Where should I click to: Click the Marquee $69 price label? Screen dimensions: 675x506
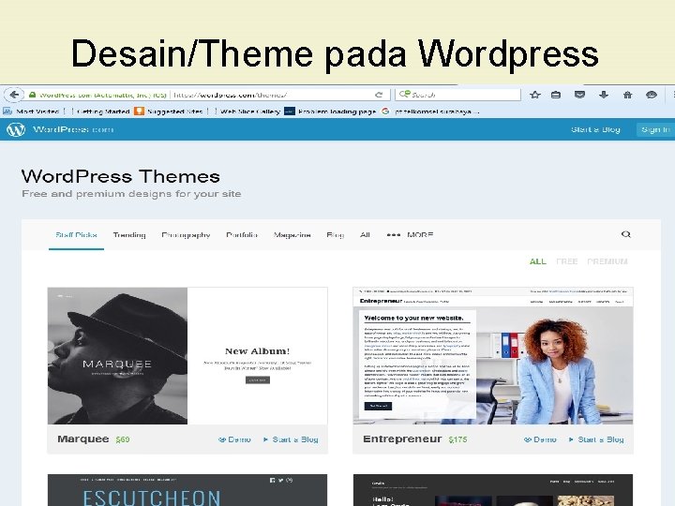[122, 439]
